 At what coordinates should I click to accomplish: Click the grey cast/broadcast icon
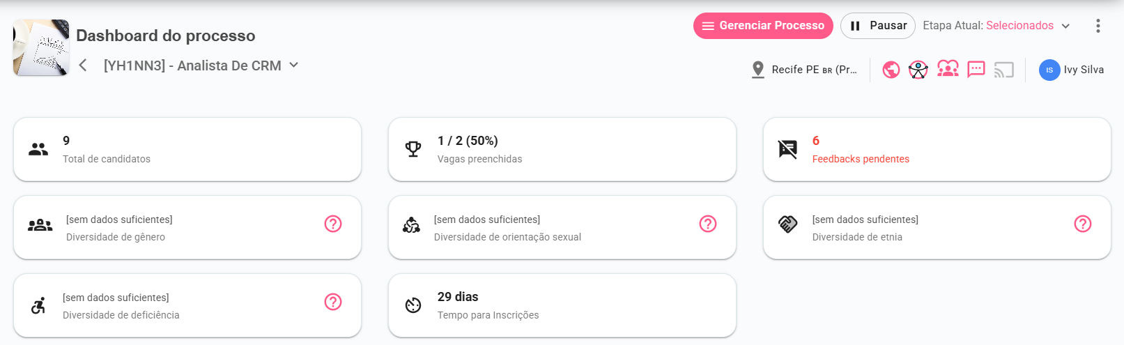click(x=1003, y=70)
